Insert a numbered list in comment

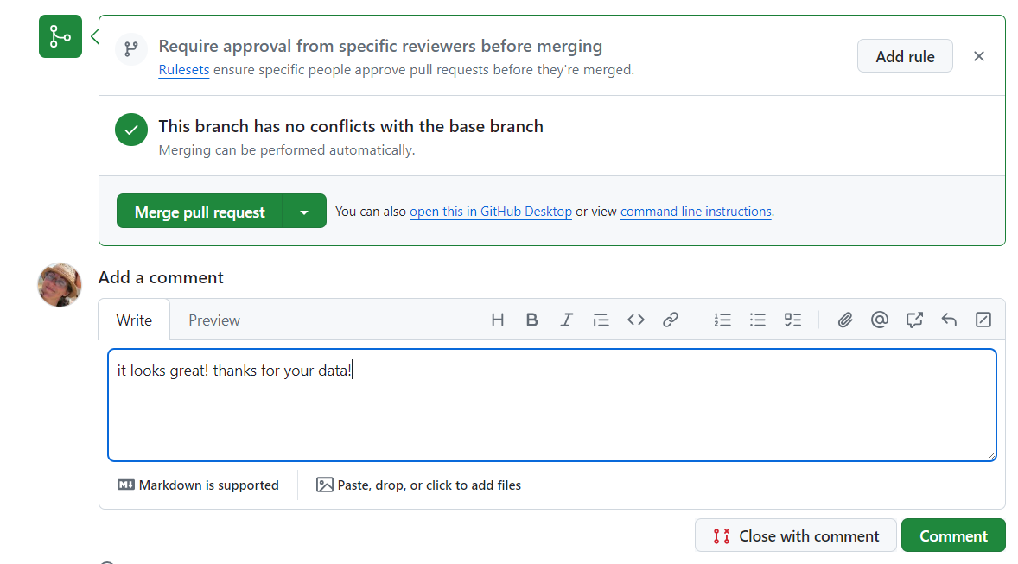point(722,320)
